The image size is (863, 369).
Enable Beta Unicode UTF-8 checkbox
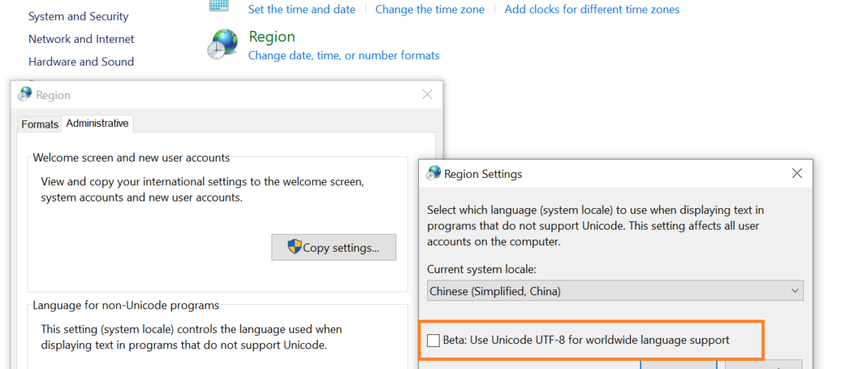pos(434,340)
